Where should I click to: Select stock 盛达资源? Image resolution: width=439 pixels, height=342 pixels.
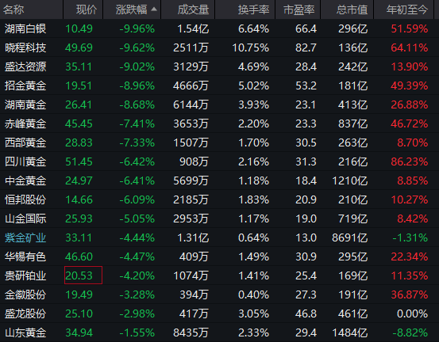point(25,66)
